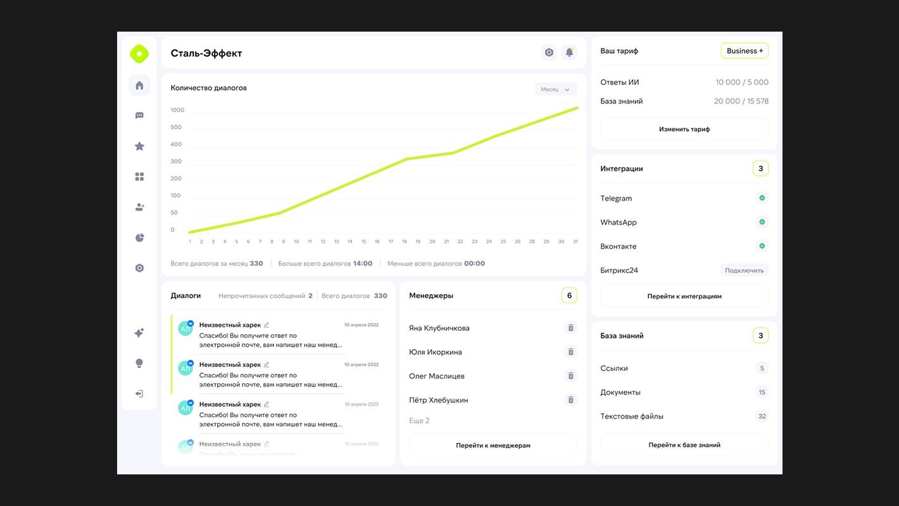Delete manager Яна Клубничкова
The height and width of the screenshot is (506, 899).
[x=570, y=328]
